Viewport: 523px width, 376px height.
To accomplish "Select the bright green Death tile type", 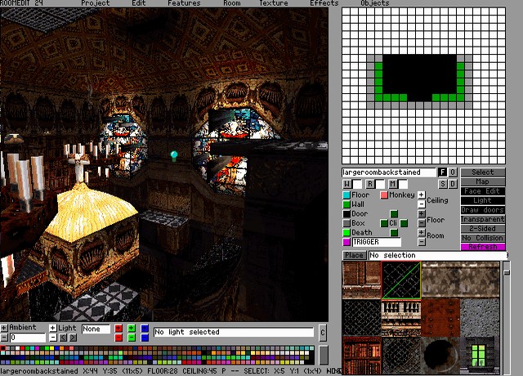I will pos(346,233).
